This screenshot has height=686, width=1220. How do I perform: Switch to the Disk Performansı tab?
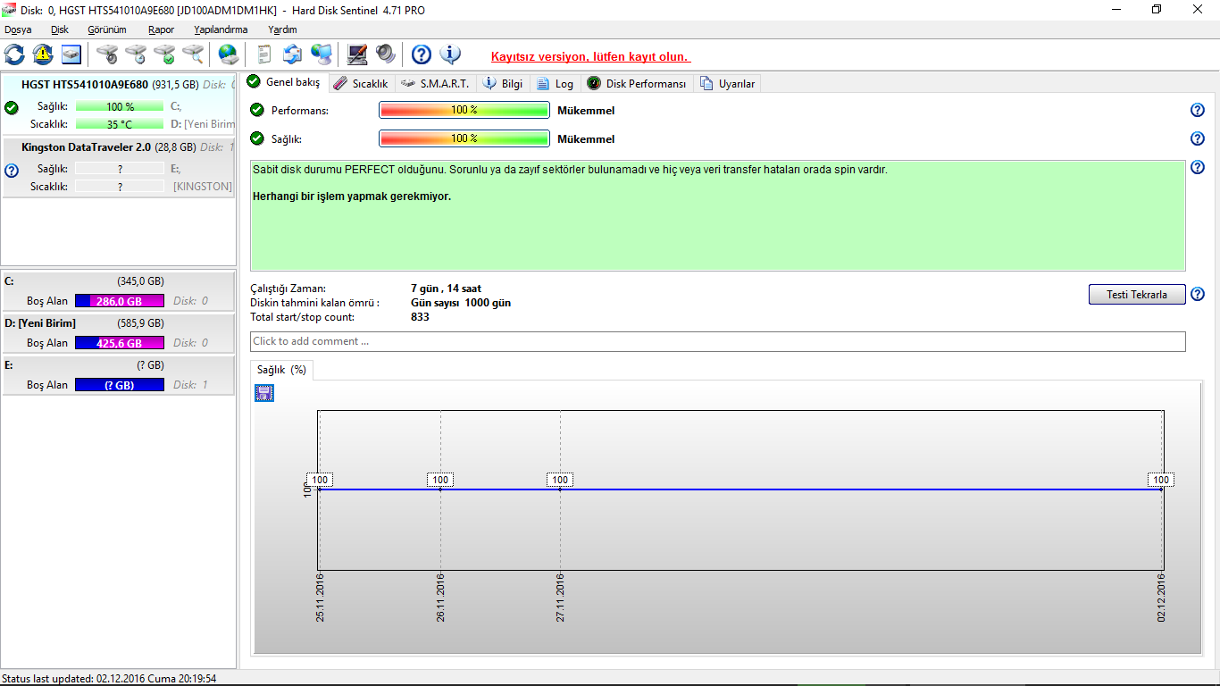coord(637,84)
